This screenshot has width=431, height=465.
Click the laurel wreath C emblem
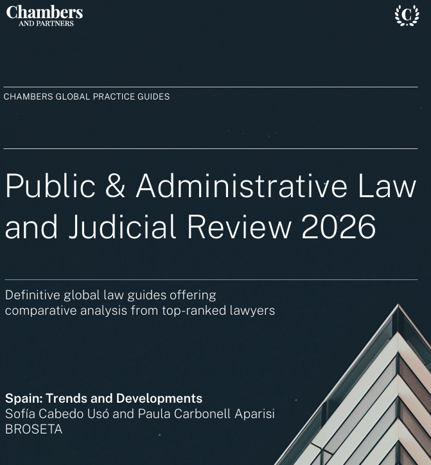tap(407, 15)
